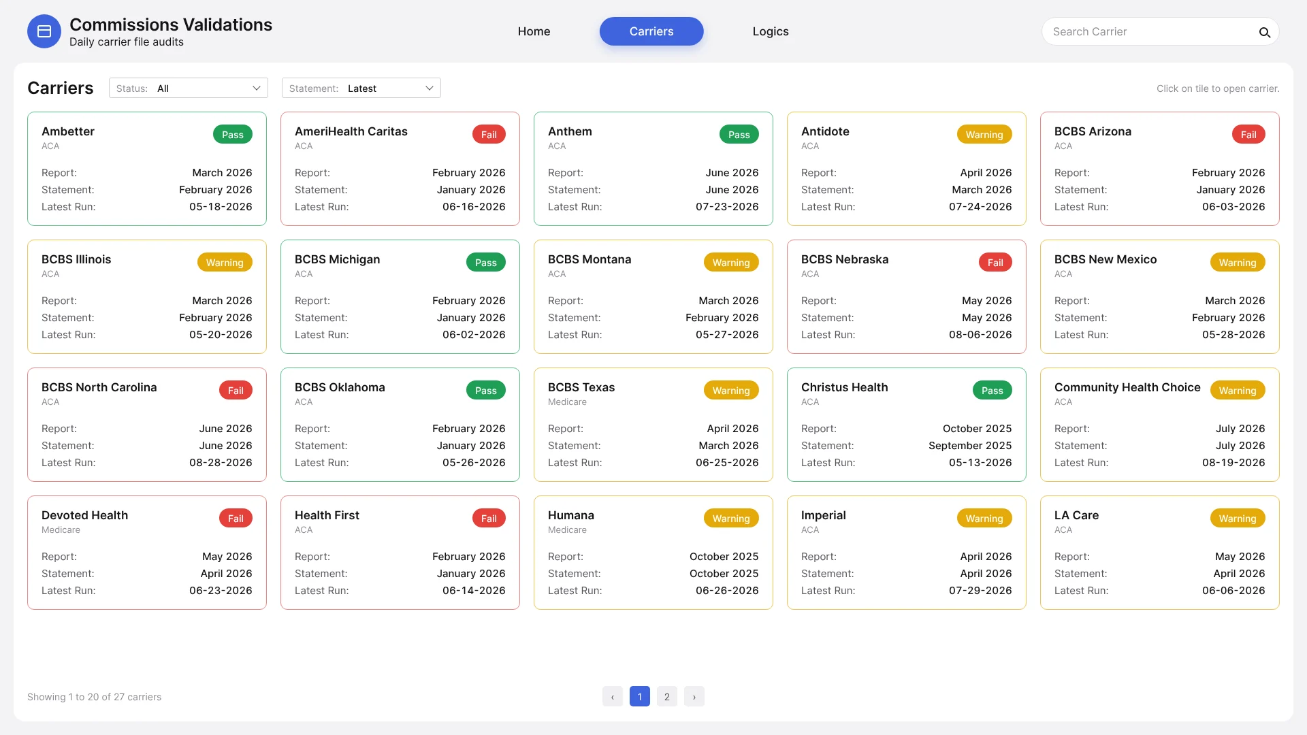Open the Devoted Health tile
The image size is (1307, 735).
click(147, 553)
